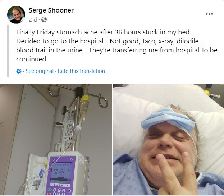Click the purple keypad panel on the pump

coord(60,176)
